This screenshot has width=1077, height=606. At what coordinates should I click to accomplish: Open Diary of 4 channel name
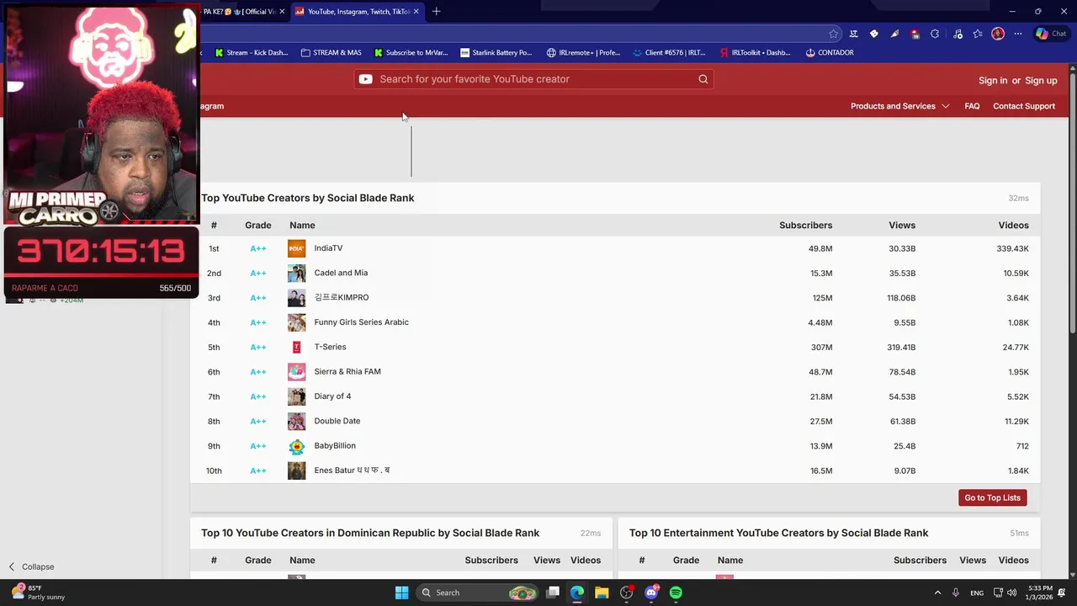(x=332, y=396)
